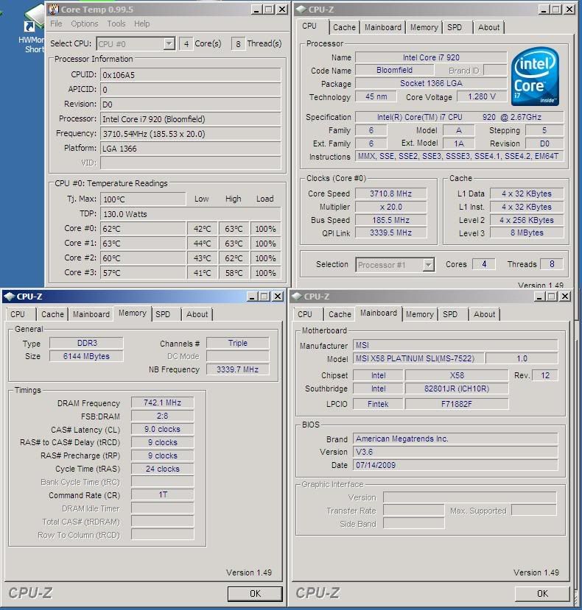This screenshot has width=582, height=610.
Task: Click the Command Rate value 1T
Action: [163, 495]
